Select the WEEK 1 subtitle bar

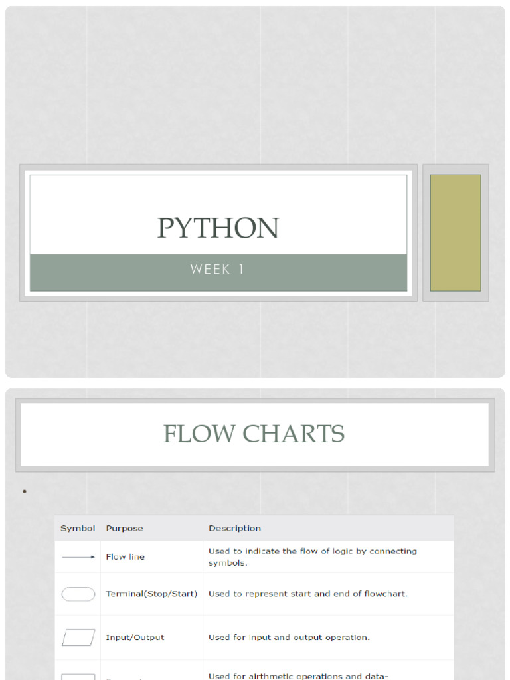[x=218, y=270]
